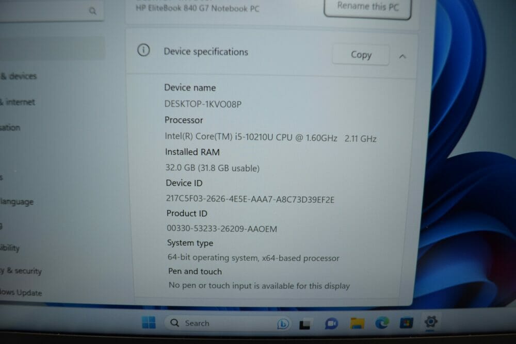Click the Settings gear taskbar icon
The height and width of the screenshot is (344, 516).
tap(431, 322)
